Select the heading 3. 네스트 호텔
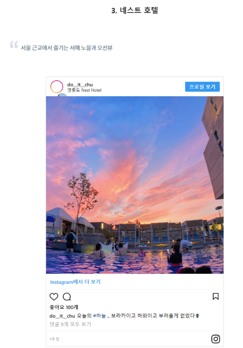 point(134,10)
